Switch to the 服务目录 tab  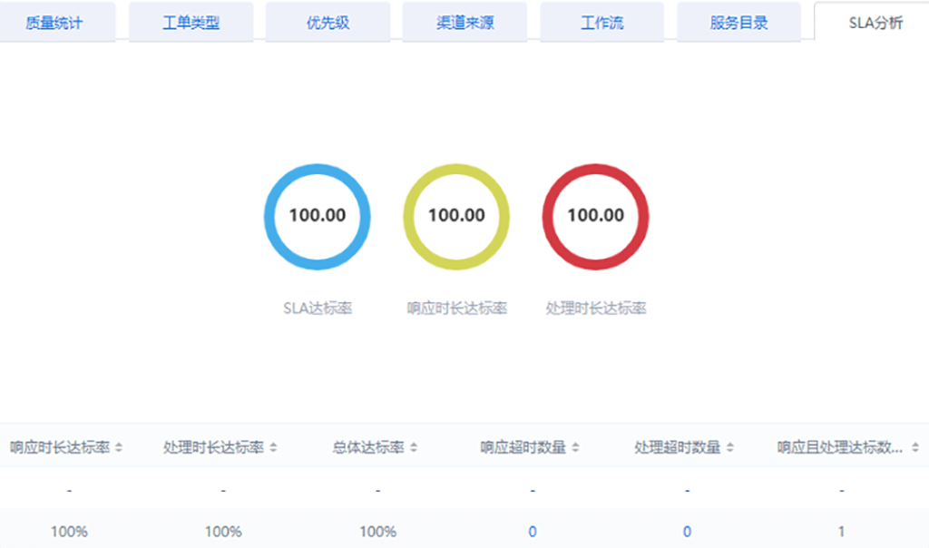pos(738,23)
